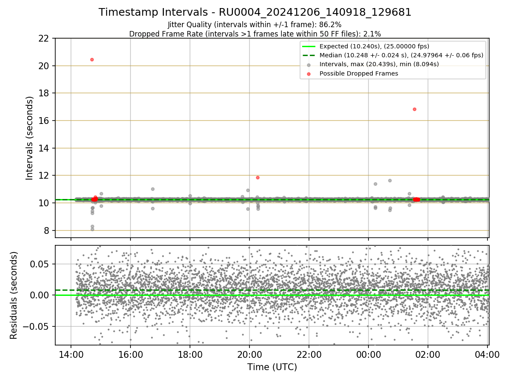Click the red point near 11.8 seconds after 20:00

[258, 177]
